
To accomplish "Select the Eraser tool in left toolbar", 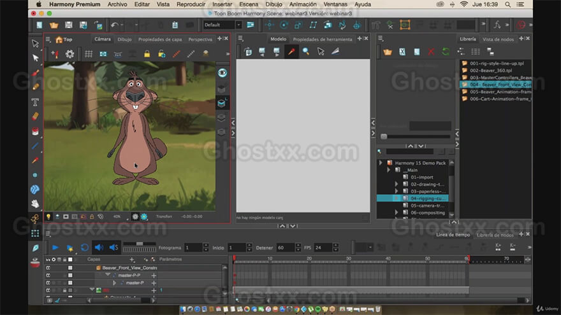I will [x=35, y=116].
